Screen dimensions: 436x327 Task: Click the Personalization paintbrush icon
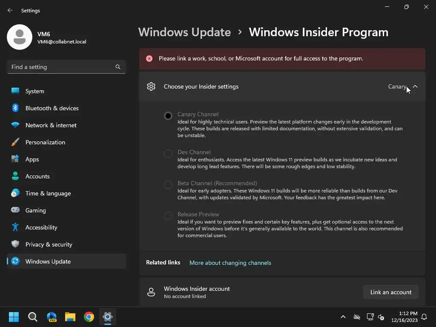pyautogui.click(x=15, y=142)
